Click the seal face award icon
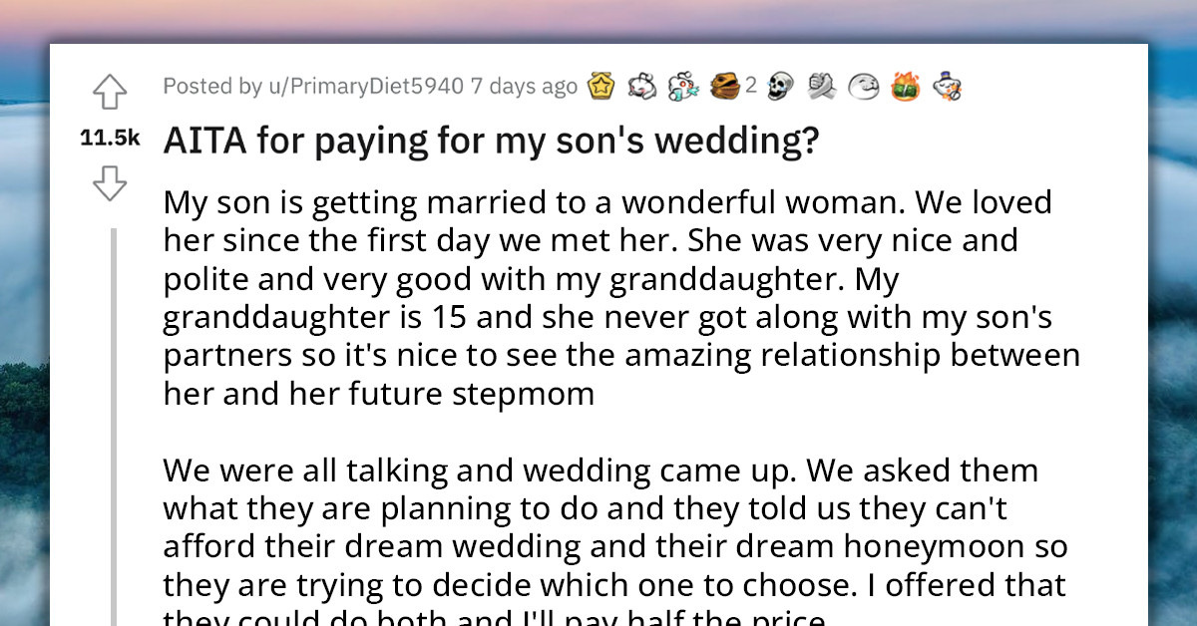The image size is (1197, 626). click(x=863, y=87)
